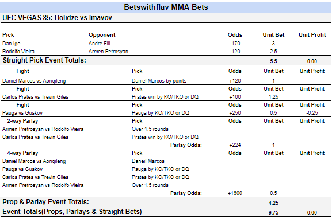Select the unit bet 3 for Dan Ige
Image resolution: width=332 pixels, height=218 pixels.
pos(273,44)
